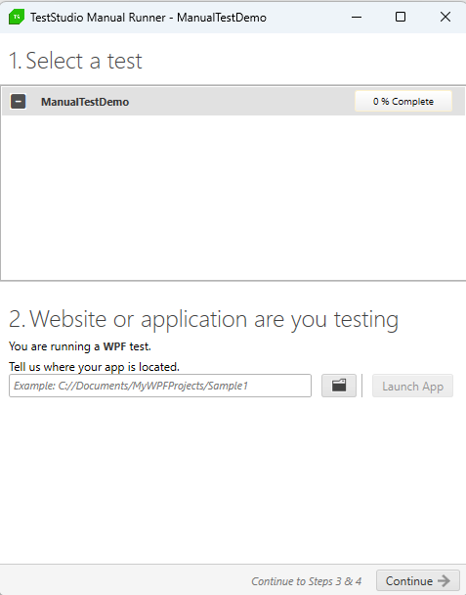Click the window title 'TestStudio Manual Runner - ManualTestDemo'
This screenshot has height=595, width=466.
coord(148,18)
